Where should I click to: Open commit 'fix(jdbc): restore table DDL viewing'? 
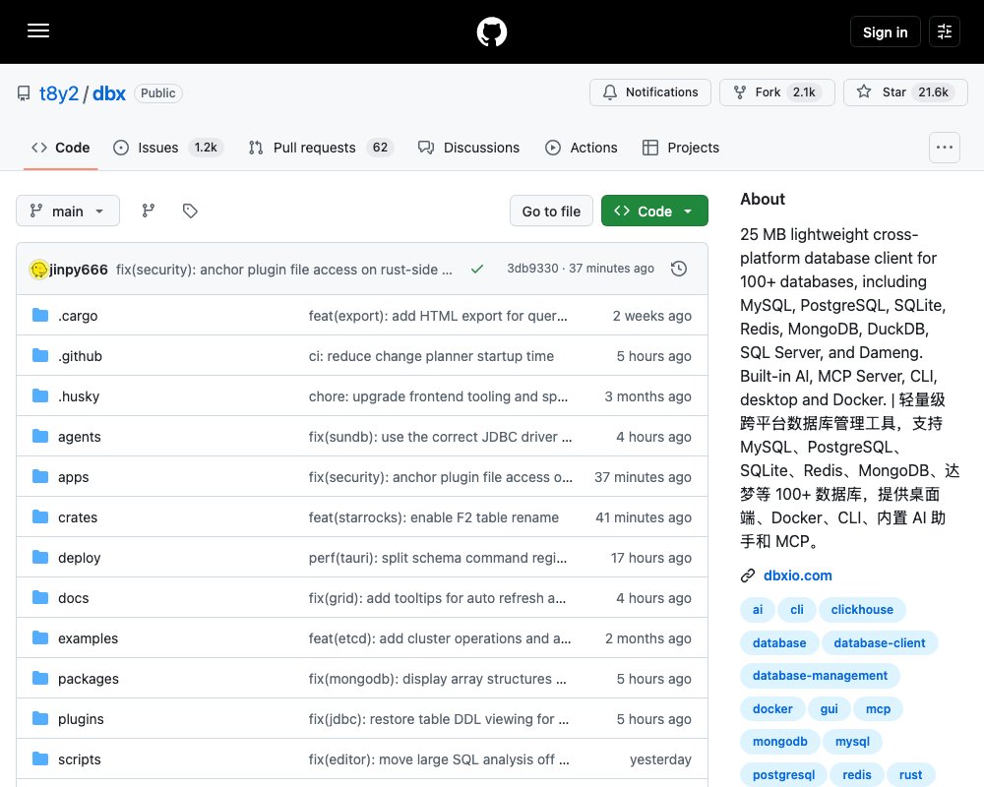439,719
